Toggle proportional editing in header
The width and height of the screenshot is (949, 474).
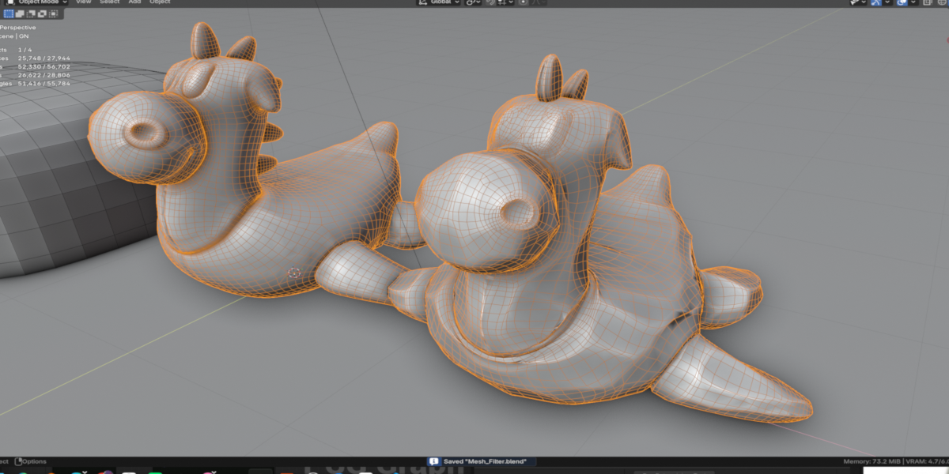[x=523, y=2]
